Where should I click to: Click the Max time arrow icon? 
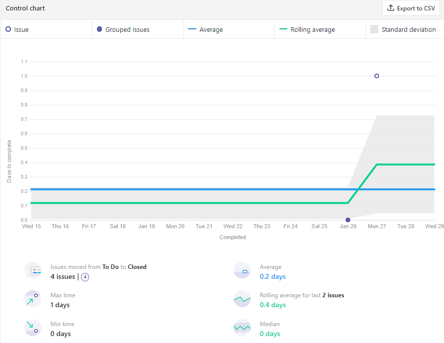tap(33, 299)
